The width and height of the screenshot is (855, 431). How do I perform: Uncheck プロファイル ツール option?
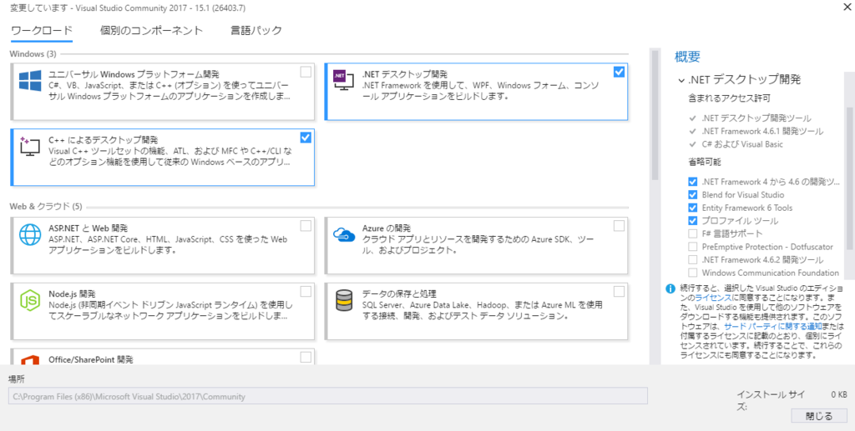[x=692, y=221]
